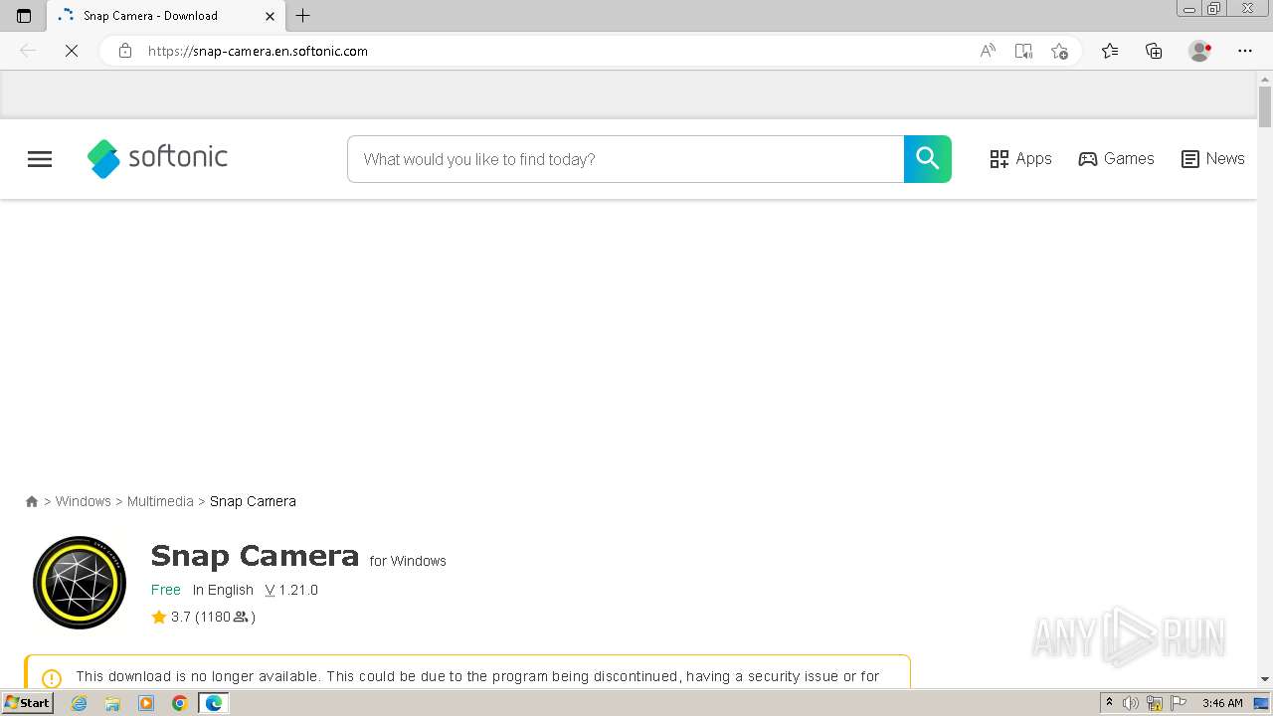The width and height of the screenshot is (1273, 716).
Task: Close the Snap Camera tab
Action: 270,16
